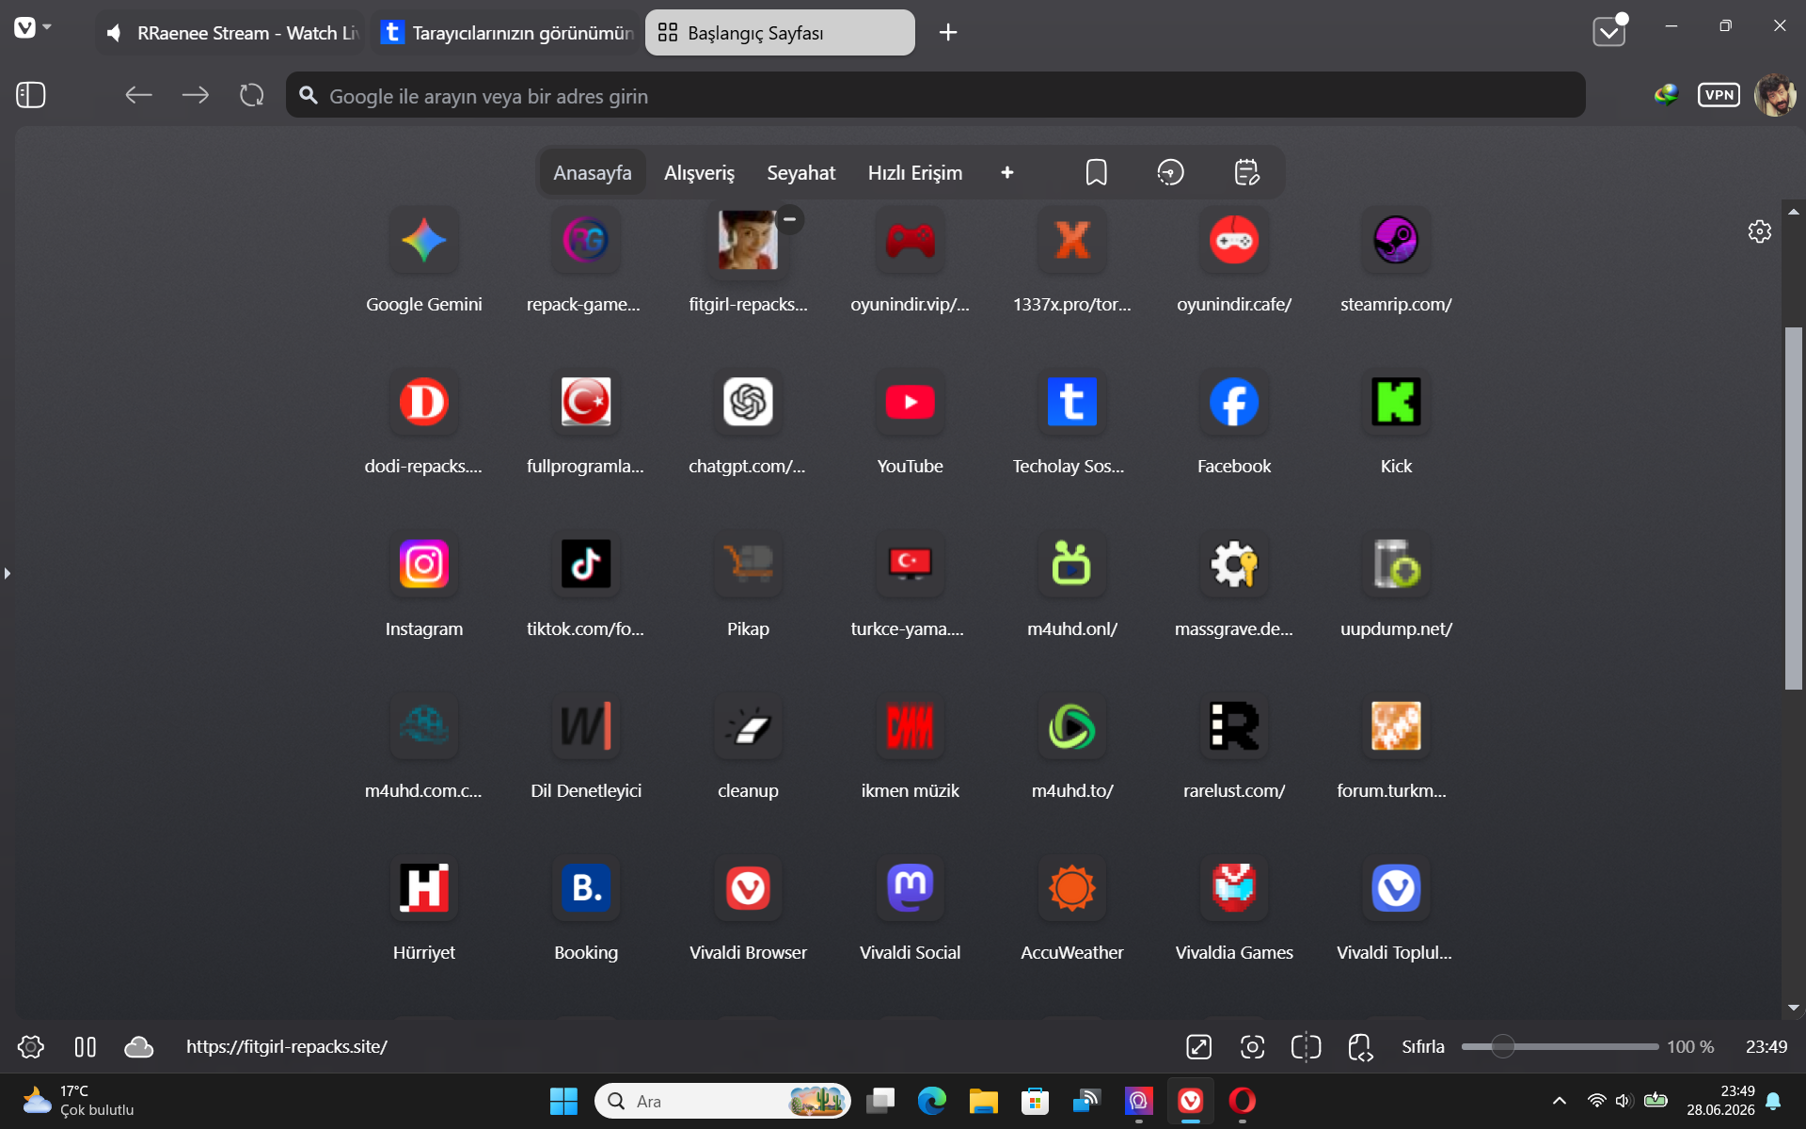This screenshot has height=1129, width=1806.
Task: Open the AccuWeather speed dial
Action: 1071,888
